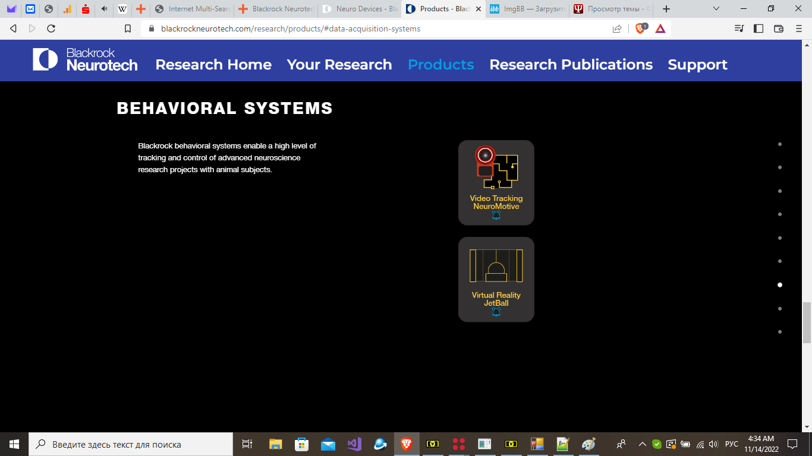Screen dimensions: 812x456
Task: Open Visual Studio from taskbar
Action: [x=354, y=444]
